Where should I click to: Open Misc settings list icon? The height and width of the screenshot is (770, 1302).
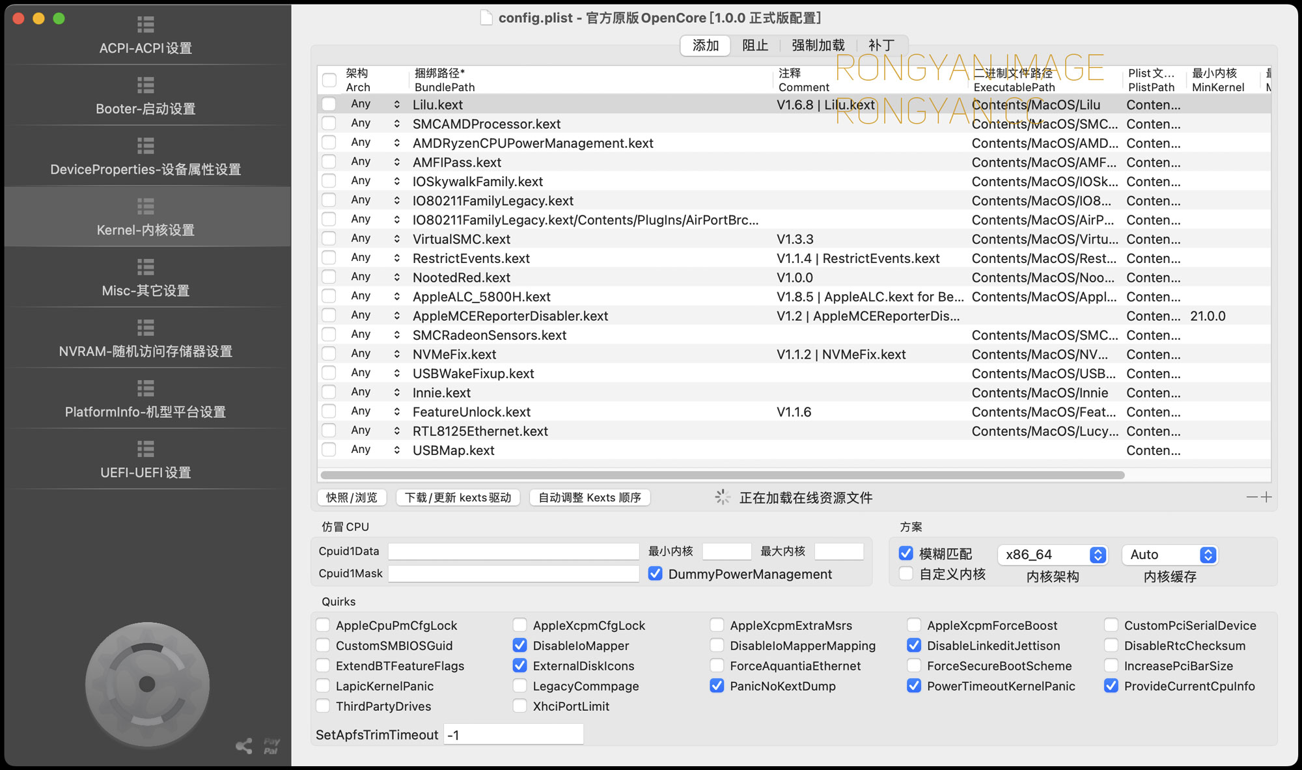[x=146, y=267]
